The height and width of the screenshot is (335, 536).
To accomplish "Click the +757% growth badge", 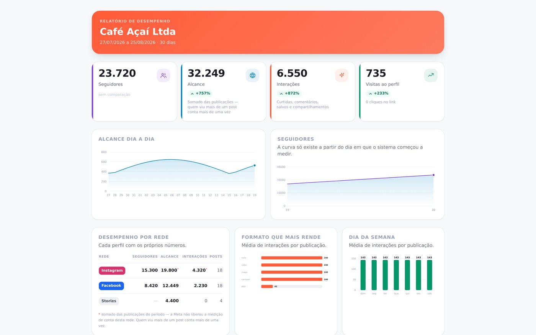I will tap(200, 93).
